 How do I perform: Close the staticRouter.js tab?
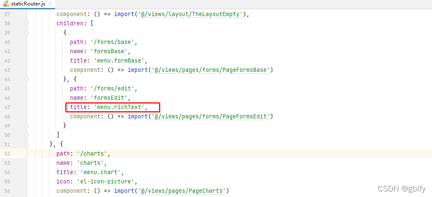[50, 4]
